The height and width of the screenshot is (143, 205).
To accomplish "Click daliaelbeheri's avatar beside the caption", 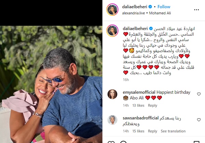I will coord(112,30).
